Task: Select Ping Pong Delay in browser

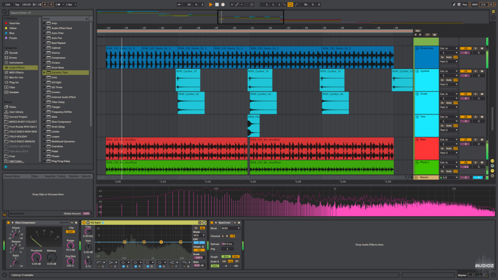Action: coord(61,161)
